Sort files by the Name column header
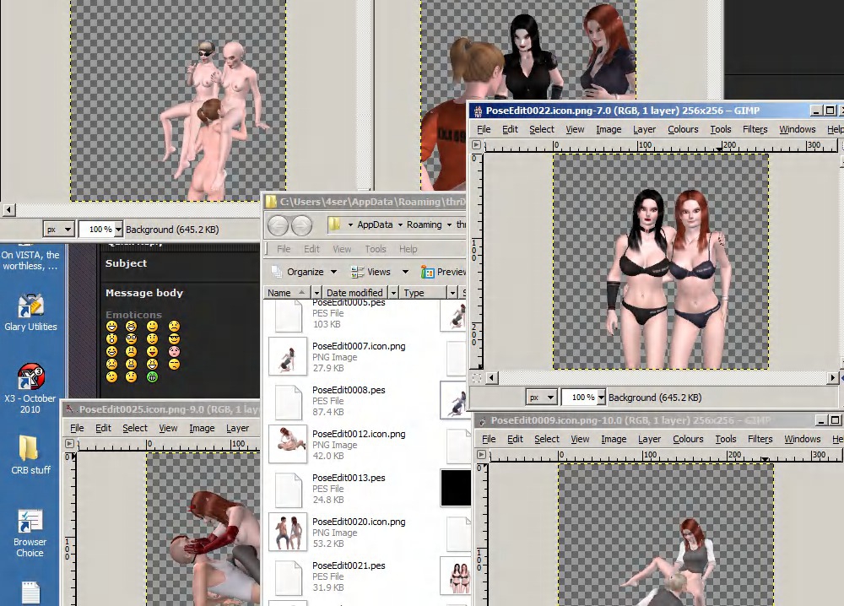The image size is (844, 606). coord(288,293)
